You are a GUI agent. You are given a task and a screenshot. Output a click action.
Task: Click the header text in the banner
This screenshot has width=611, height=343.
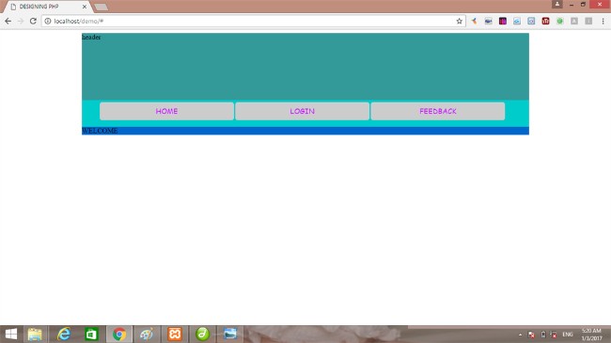[x=91, y=37]
